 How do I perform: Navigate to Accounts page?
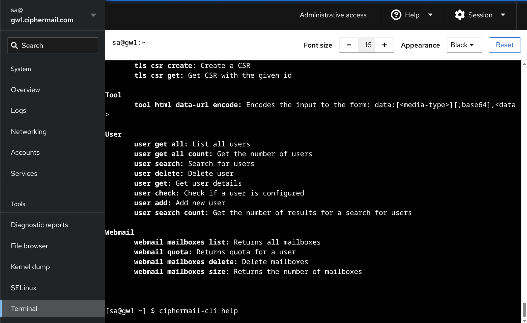[25, 152]
